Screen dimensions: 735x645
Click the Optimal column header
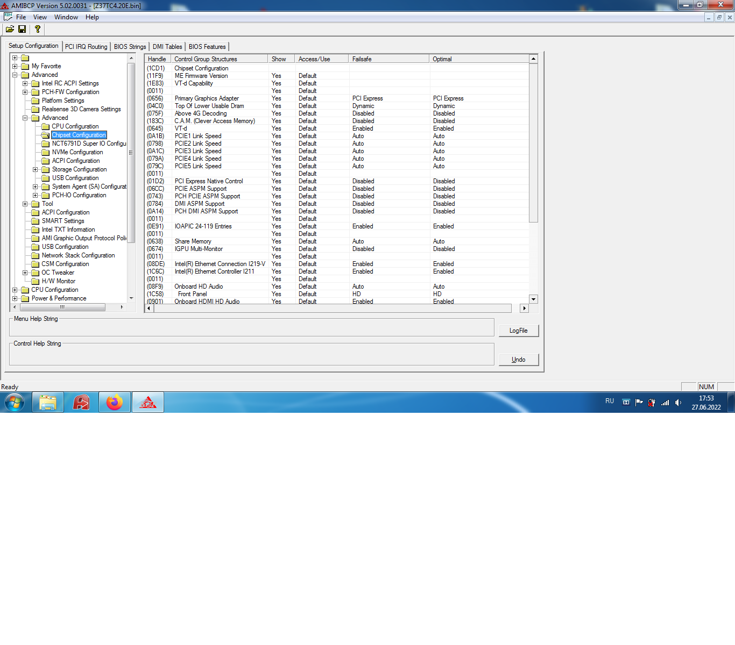click(x=479, y=59)
